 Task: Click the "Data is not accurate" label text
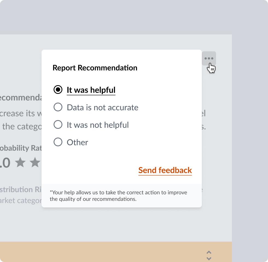(x=103, y=108)
